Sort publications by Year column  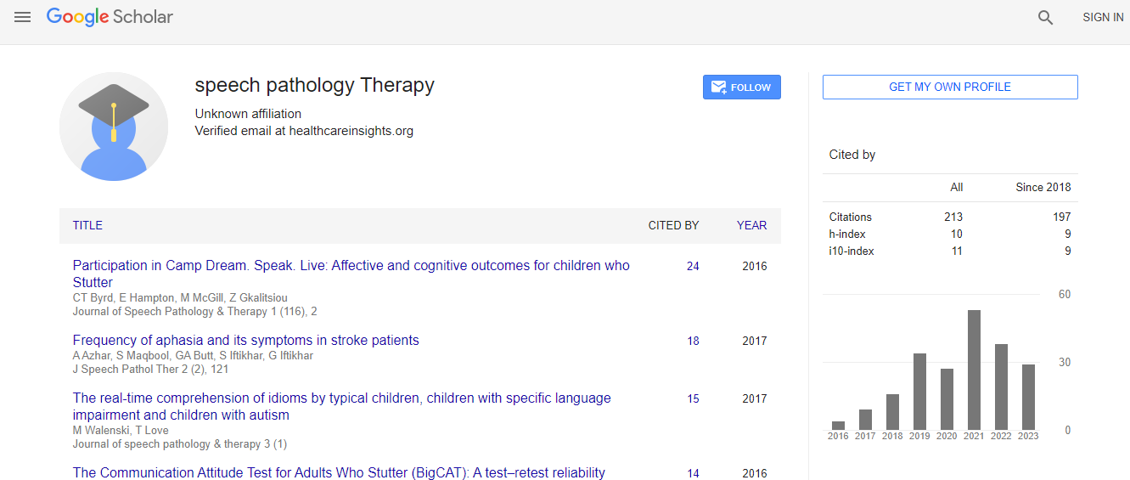coord(751,226)
